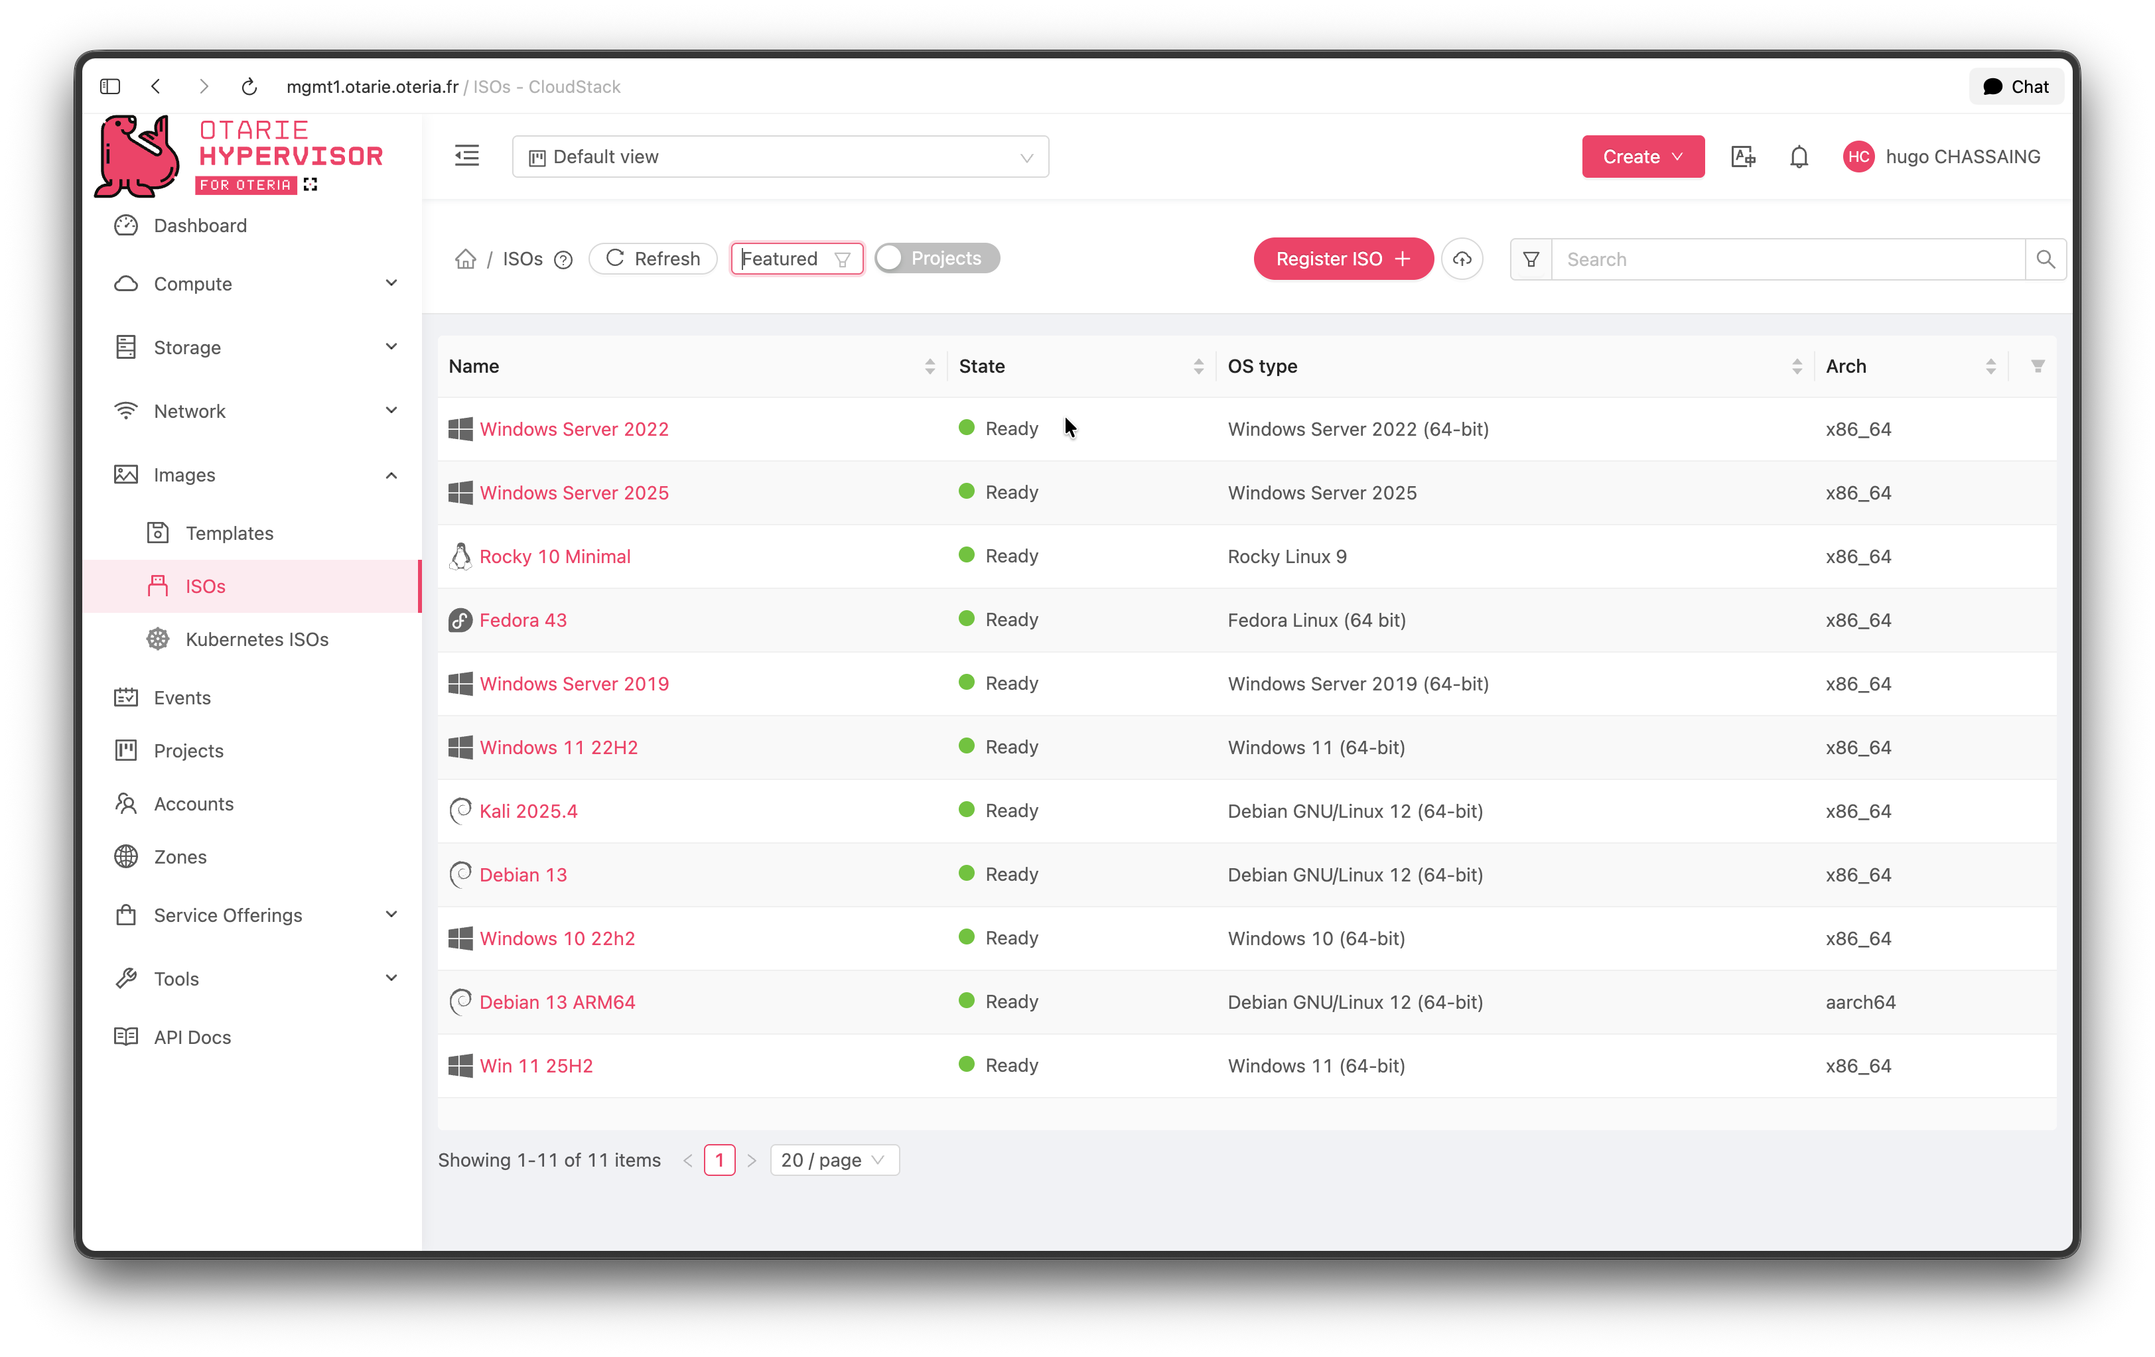
Task: Open the Dashboard menu item
Action: tap(200, 226)
